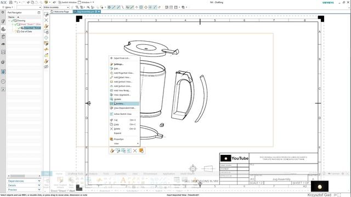Choose Delete in the context menu
Image resolution: width=351 pixels, height=197 pixels.
[124, 129]
